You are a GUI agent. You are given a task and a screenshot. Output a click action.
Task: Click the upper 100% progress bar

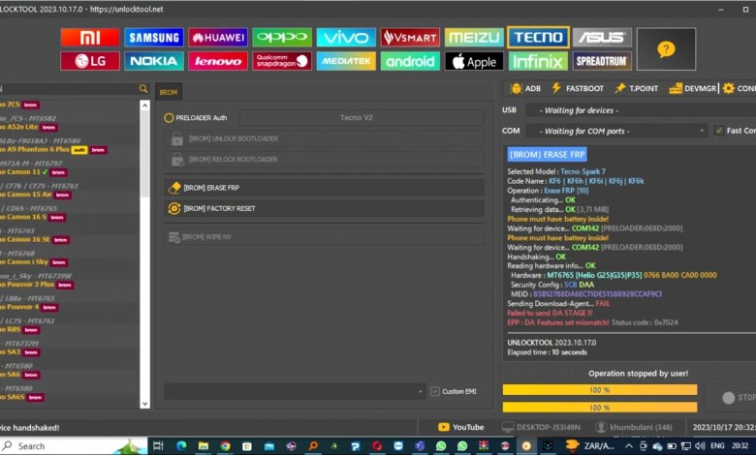coord(600,390)
